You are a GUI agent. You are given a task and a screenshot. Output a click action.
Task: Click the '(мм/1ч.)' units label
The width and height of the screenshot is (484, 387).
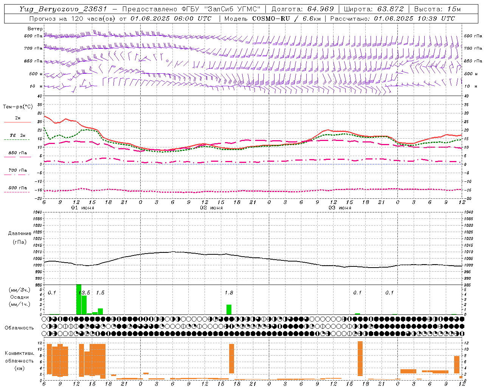pos(19,304)
